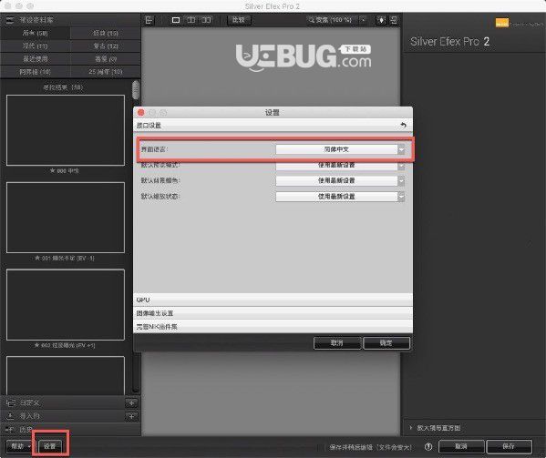546x458 pixels.
Task: Select single image preview mode
Action: (176, 20)
